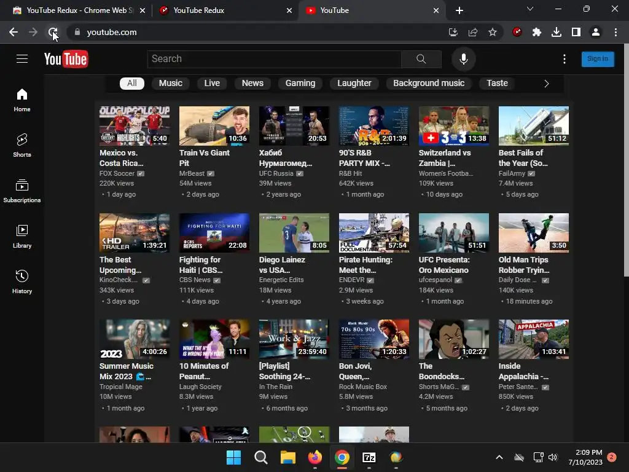629x472 pixels.
Task: Visit Rock Music Box channel link
Action: coord(362,387)
